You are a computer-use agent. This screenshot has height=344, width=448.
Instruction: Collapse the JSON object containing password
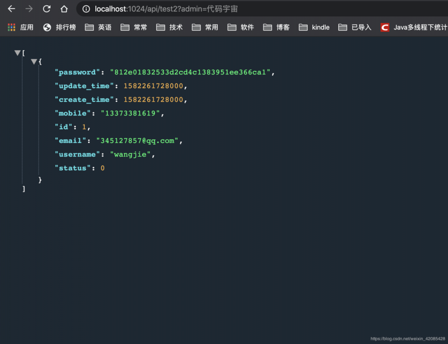click(34, 61)
